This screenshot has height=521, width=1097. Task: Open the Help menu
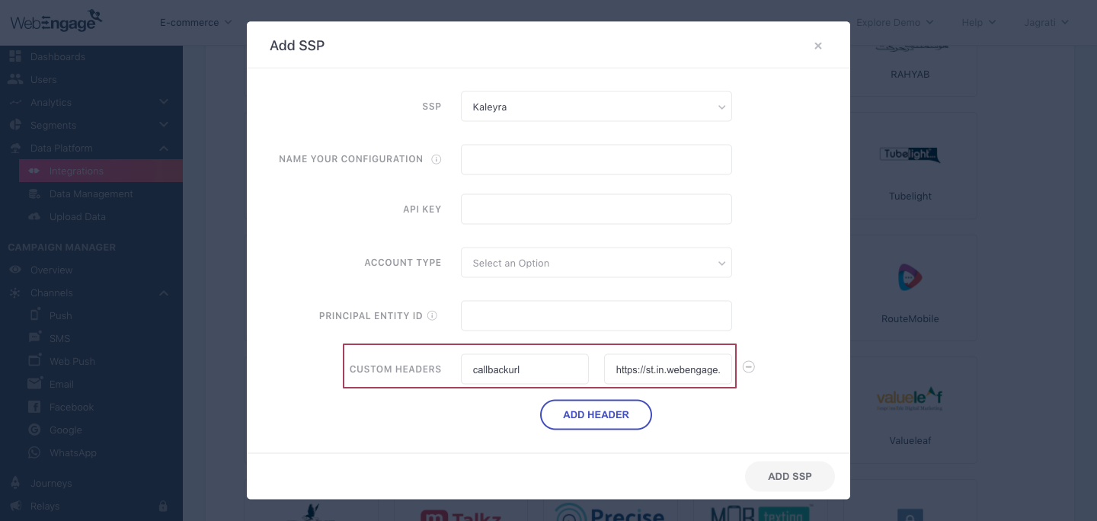coord(978,23)
